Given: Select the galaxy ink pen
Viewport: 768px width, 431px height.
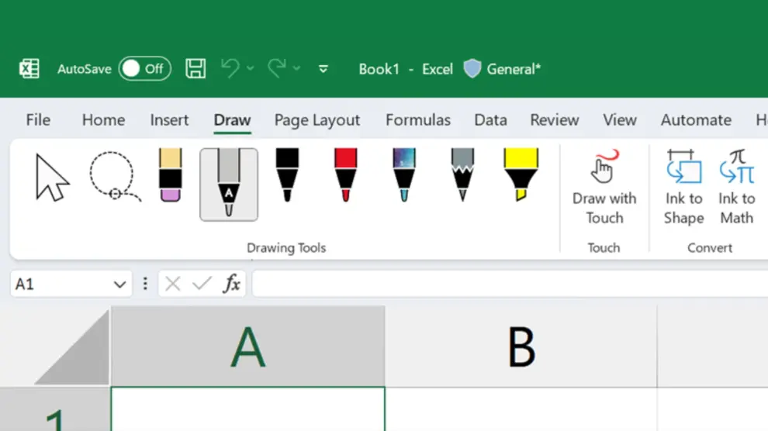Looking at the screenshot, I should (x=403, y=176).
